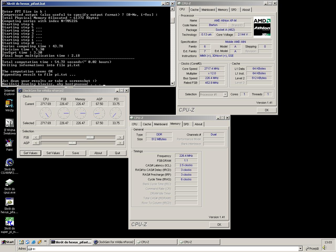This screenshot has width=336, height=252.
Task: Open Processor #1 selection dropdown
Action: click(x=225, y=94)
